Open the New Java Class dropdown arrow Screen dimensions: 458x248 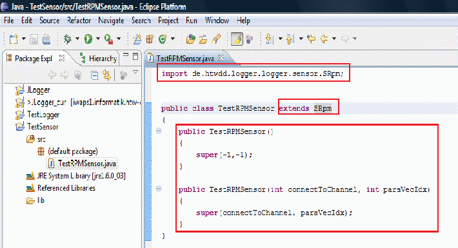[173, 39]
